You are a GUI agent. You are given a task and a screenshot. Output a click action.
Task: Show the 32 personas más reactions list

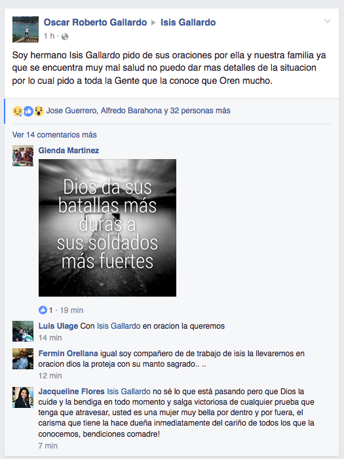pyautogui.click(x=200, y=111)
